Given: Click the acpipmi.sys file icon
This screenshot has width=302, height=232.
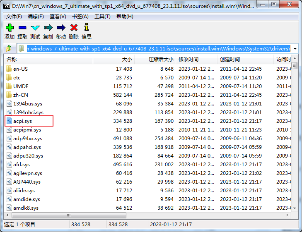Looking at the screenshot, I should coord(9,129).
